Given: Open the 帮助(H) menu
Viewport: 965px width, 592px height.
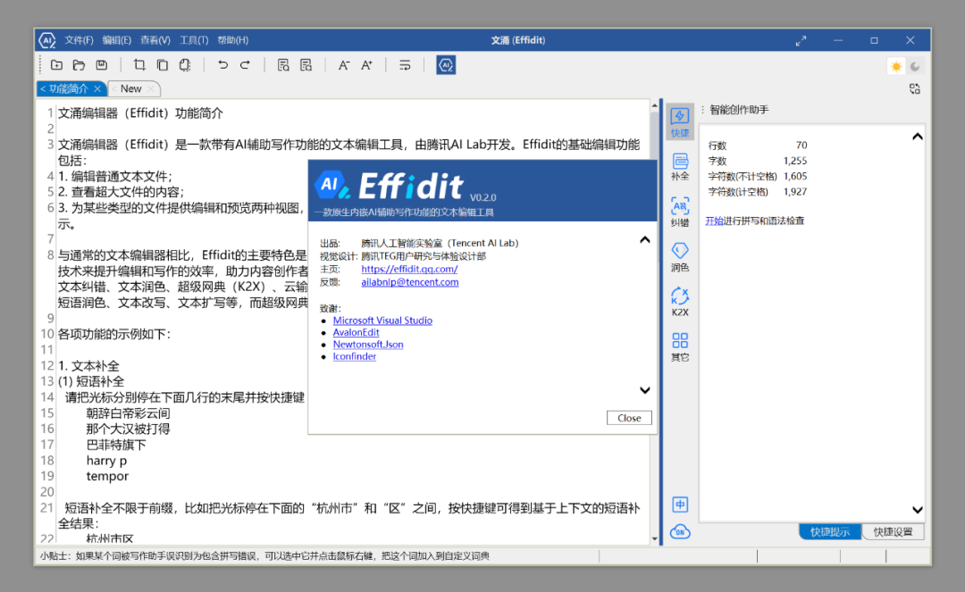Looking at the screenshot, I should click(232, 40).
